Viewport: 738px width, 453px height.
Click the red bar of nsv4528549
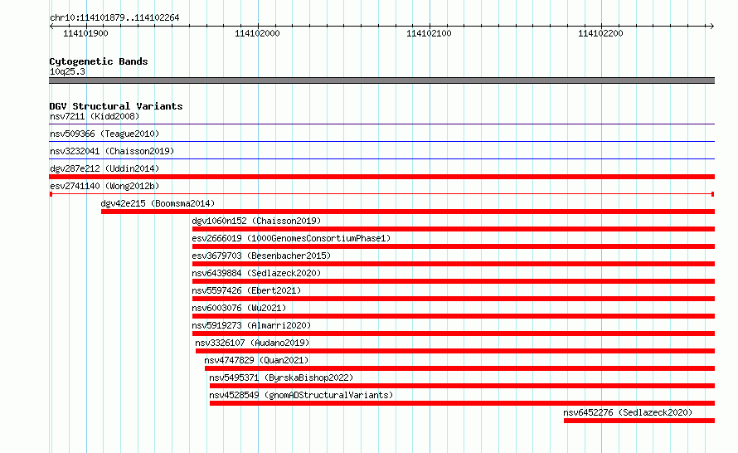tap(462, 403)
